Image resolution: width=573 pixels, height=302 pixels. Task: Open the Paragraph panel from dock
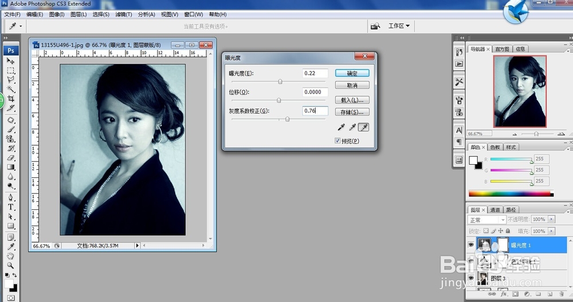[x=459, y=142]
